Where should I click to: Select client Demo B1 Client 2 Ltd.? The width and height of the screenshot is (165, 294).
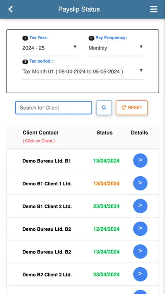(47, 206)
